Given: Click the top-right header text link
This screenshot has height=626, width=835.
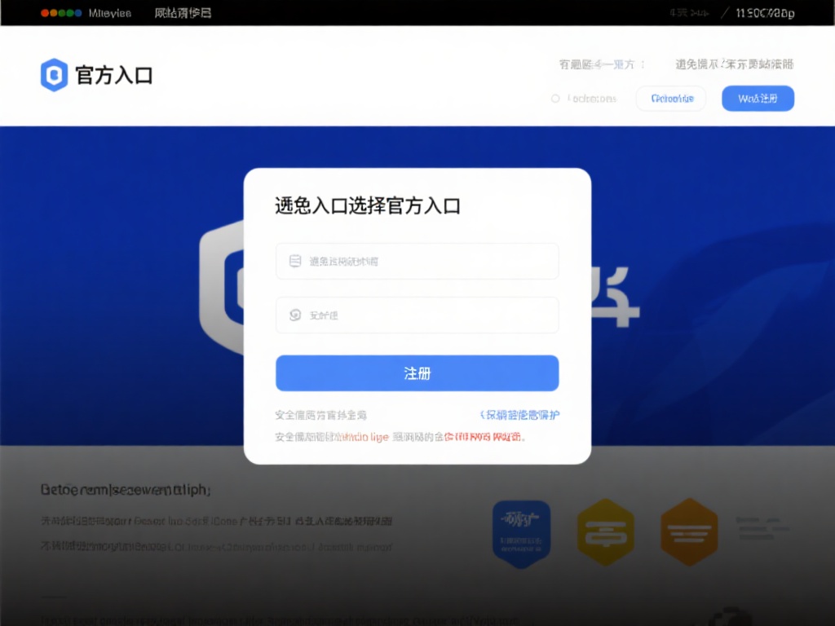Looking at the screenshot, I should [733, 64].
